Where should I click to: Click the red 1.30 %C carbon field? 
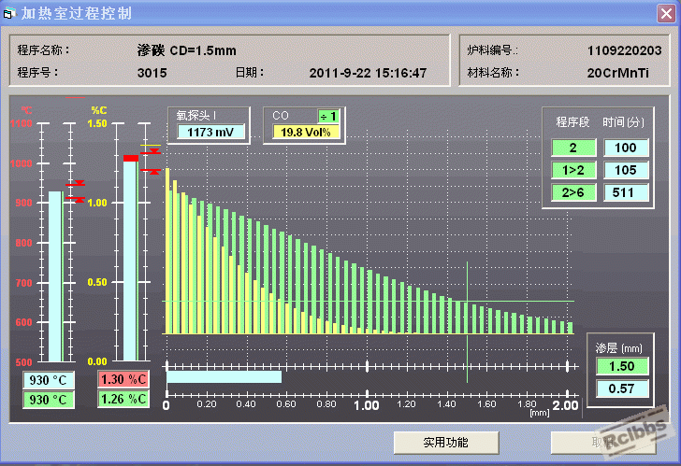123,380
